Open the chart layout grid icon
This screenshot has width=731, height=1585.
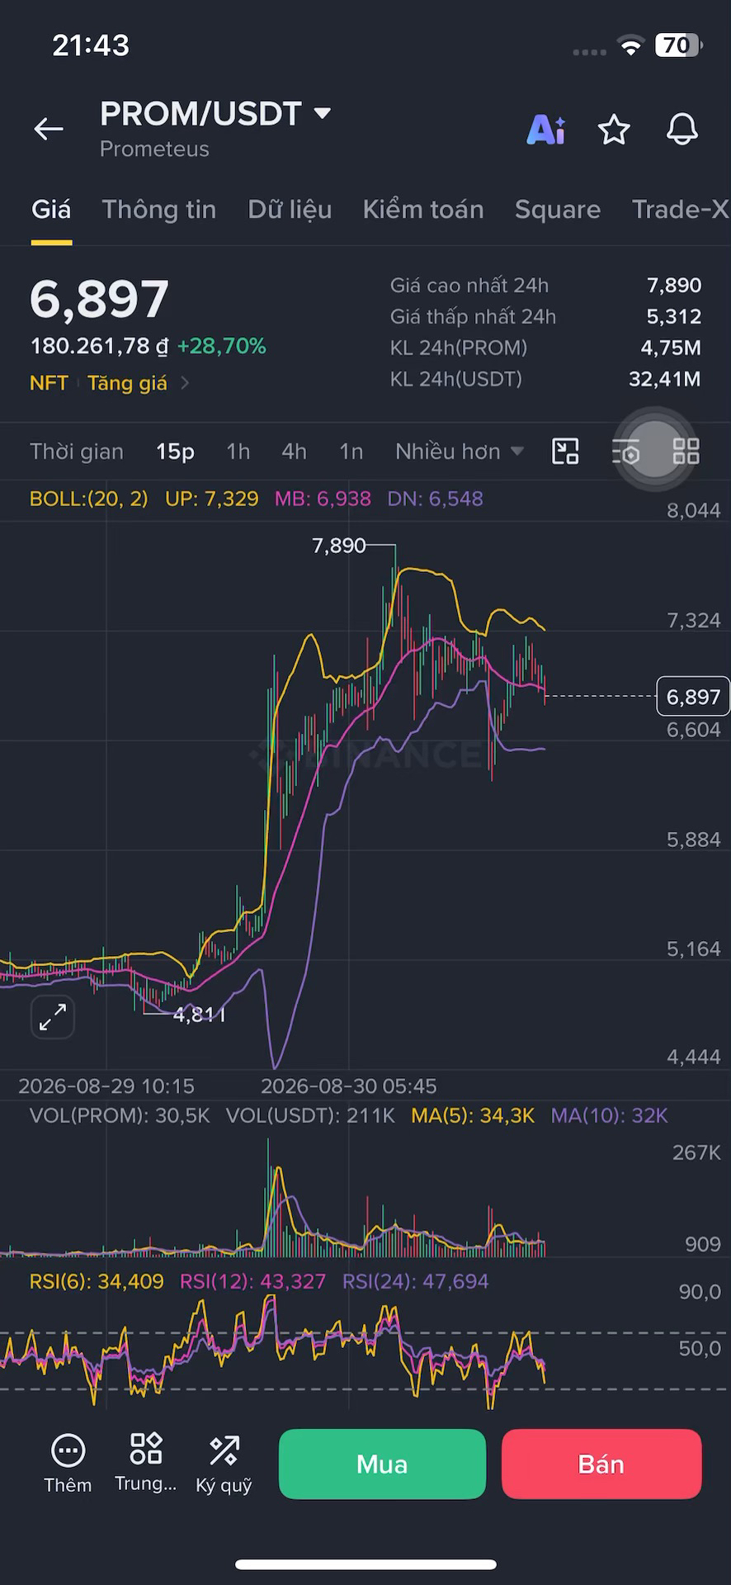[686, 452]
